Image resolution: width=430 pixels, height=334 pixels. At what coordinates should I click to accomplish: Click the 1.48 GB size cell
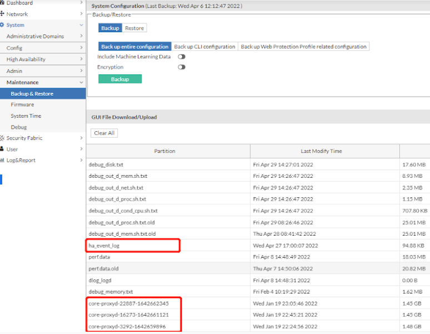point(412,327)
